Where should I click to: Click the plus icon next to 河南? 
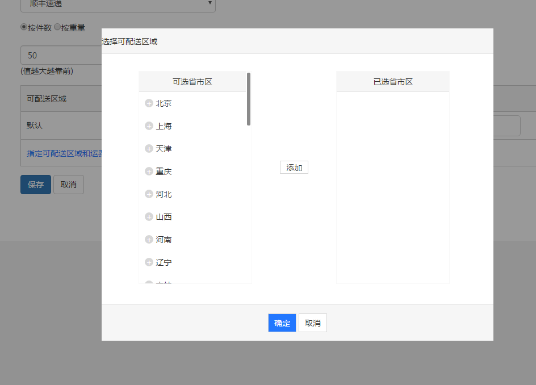(x=148, y=239)
